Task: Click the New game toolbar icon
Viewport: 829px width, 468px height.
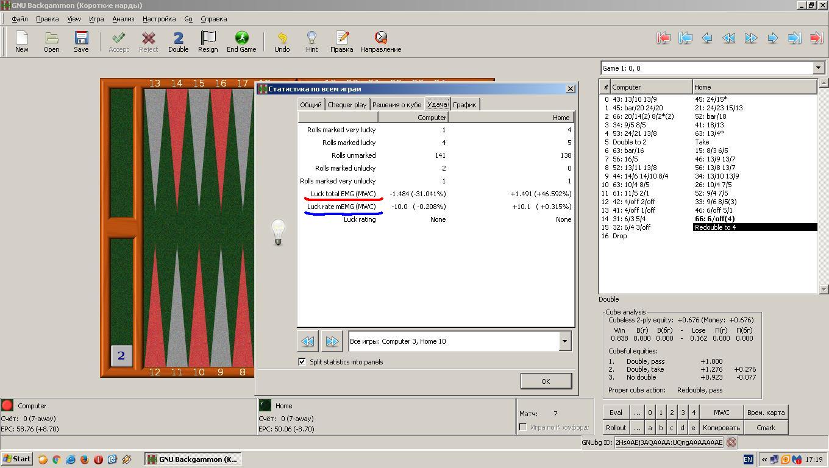Action: pos(21,41)
